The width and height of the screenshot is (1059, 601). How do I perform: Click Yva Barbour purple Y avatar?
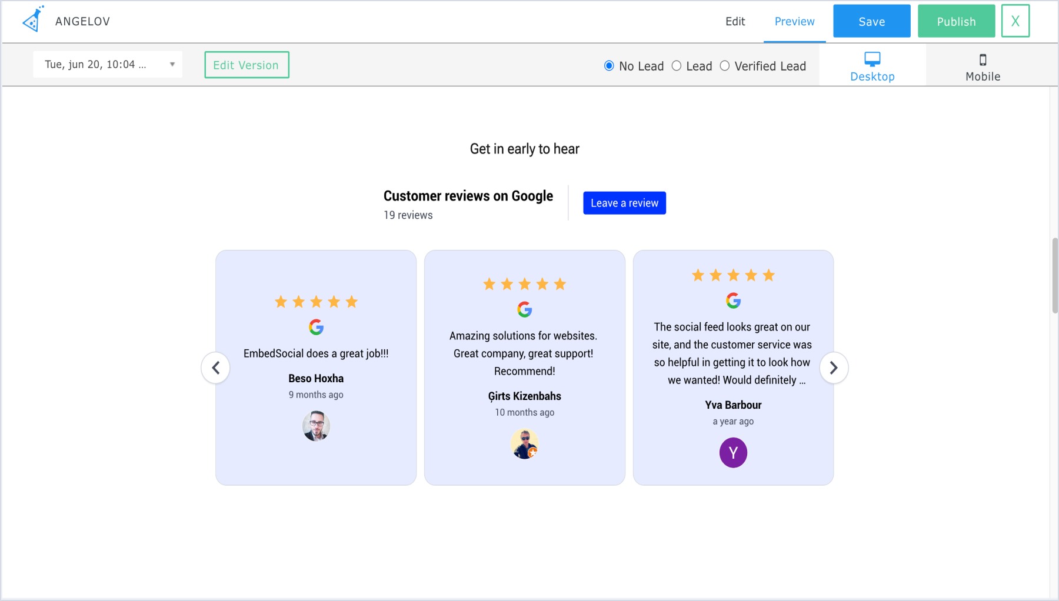click(733, 453)
